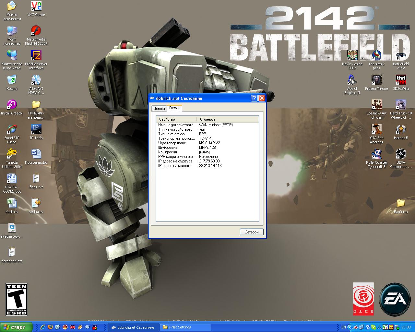
Task: Switch to the General tab
Action: pyautogui.click(x=159, y=109)
